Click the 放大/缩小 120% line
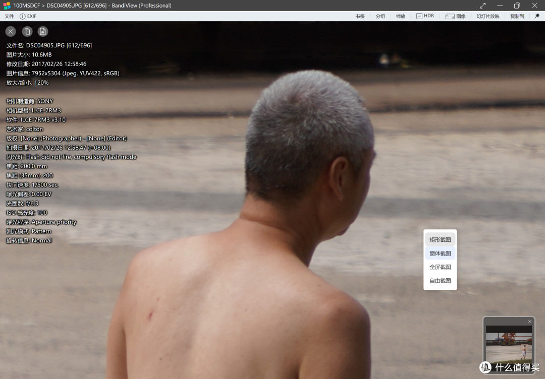 tap(27, 83)
